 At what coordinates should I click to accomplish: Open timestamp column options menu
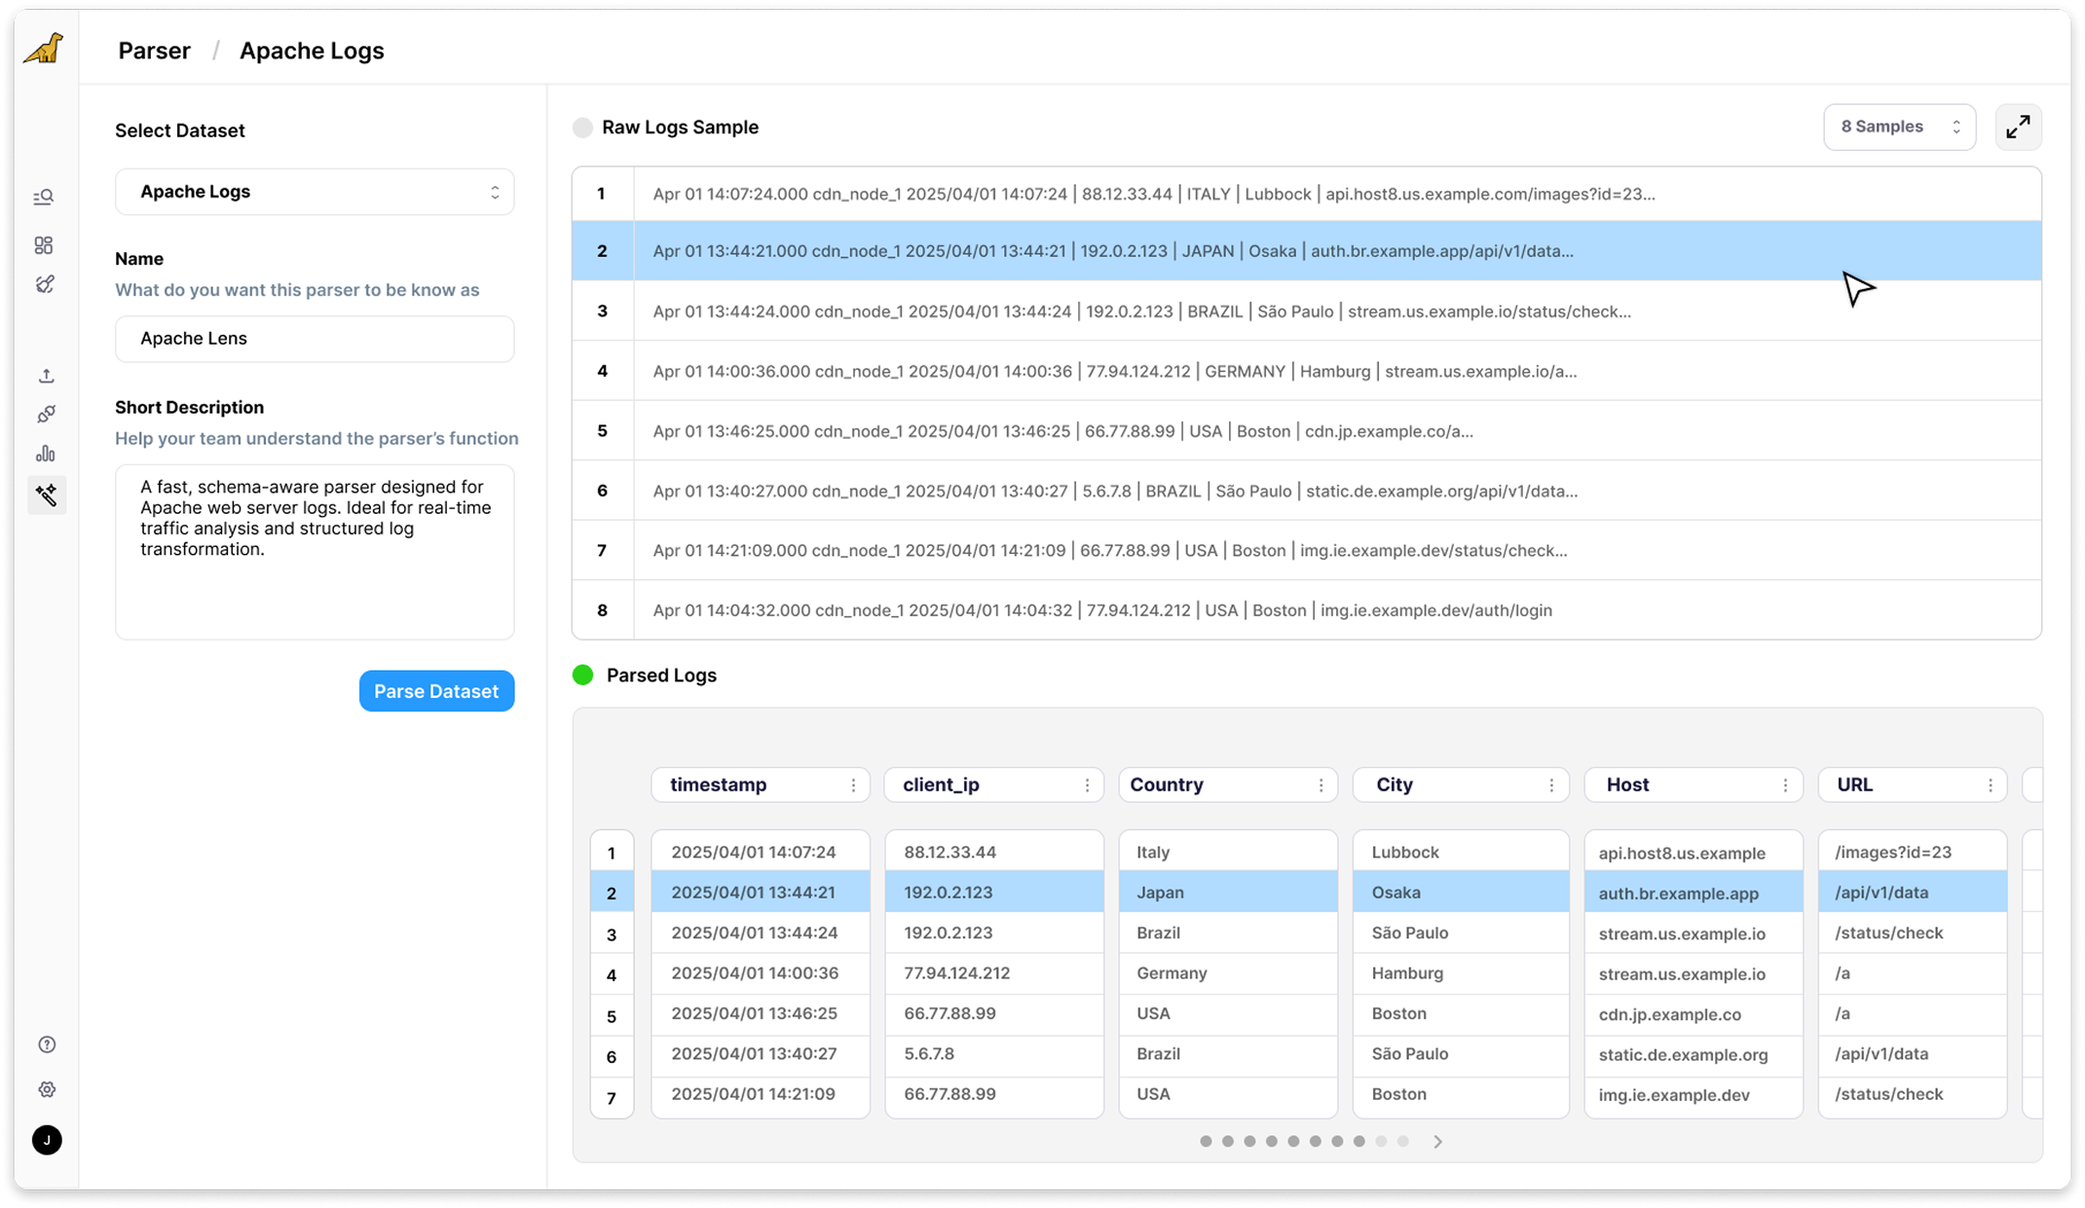(x=853, y=786)
